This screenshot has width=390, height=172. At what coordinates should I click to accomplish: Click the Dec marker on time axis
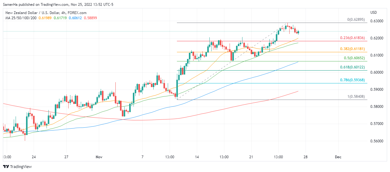coord(338,157)
